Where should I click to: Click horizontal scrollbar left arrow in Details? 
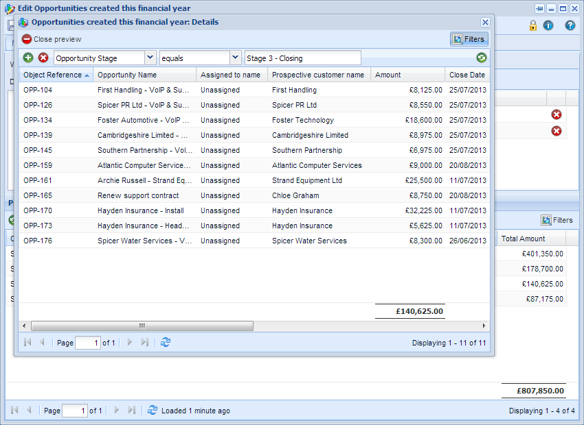pos(24,326)
